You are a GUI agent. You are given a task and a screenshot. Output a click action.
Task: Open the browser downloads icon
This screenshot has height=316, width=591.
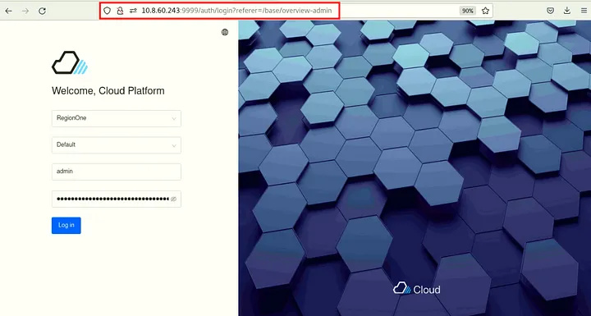coord(567,11)
